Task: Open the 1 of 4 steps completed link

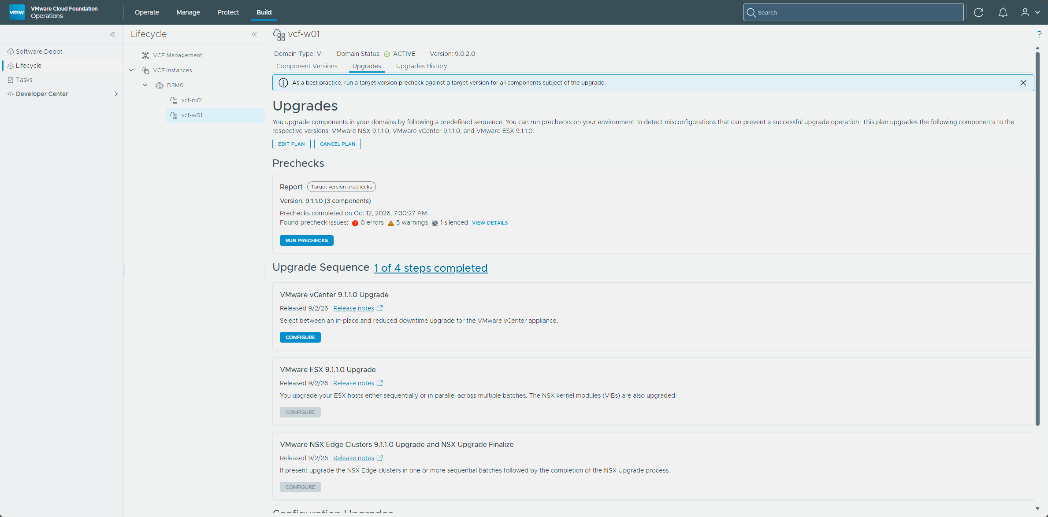Action: pos(431,268)
